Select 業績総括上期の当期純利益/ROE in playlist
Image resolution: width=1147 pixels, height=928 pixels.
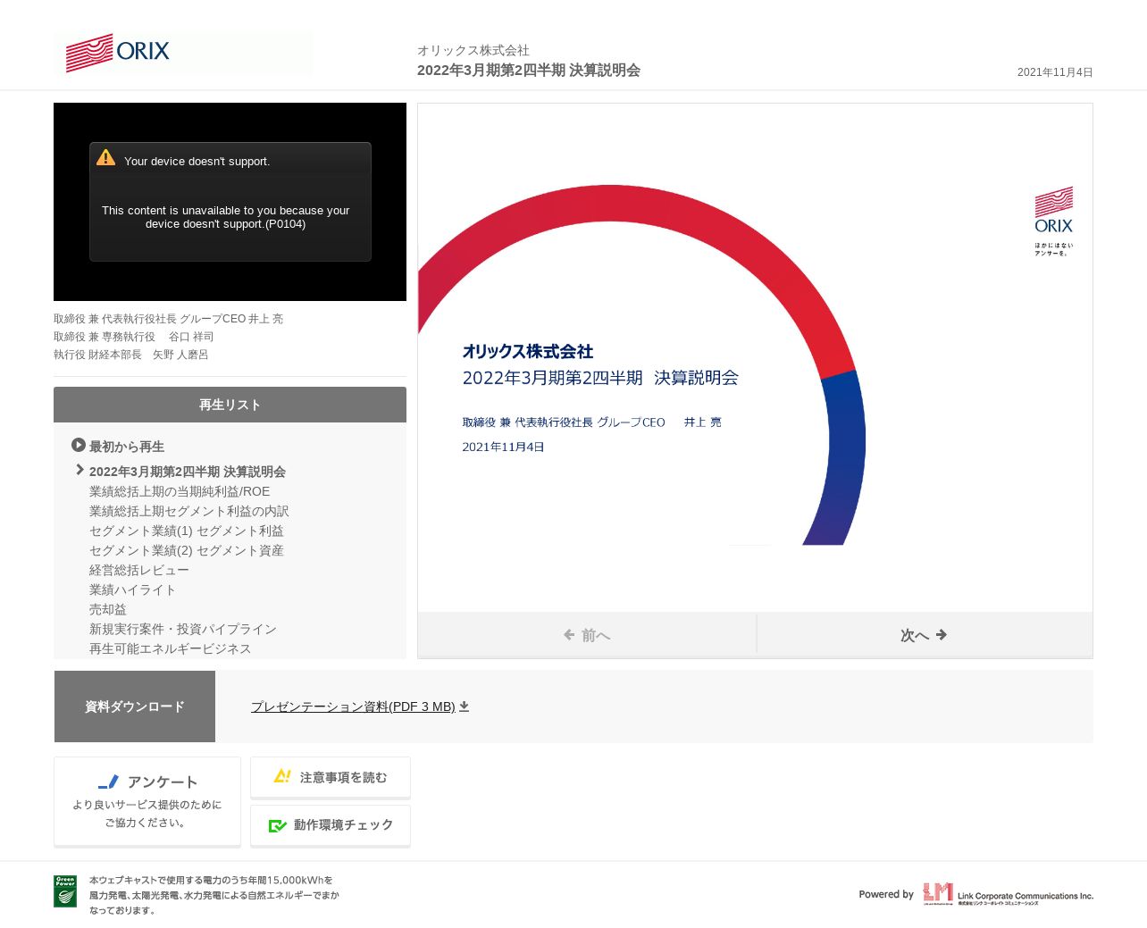pyautogui.click(x=180, y=491)
